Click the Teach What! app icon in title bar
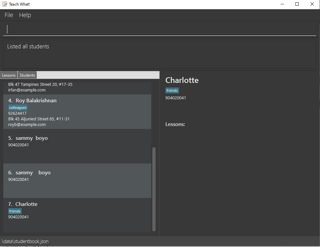Image resolution: width=320 pixels, height=247 pixels. coord(5,4)
